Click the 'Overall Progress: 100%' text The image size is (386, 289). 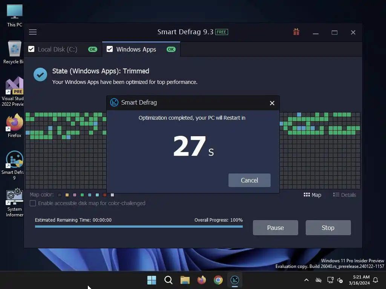(x=219, y=220)
